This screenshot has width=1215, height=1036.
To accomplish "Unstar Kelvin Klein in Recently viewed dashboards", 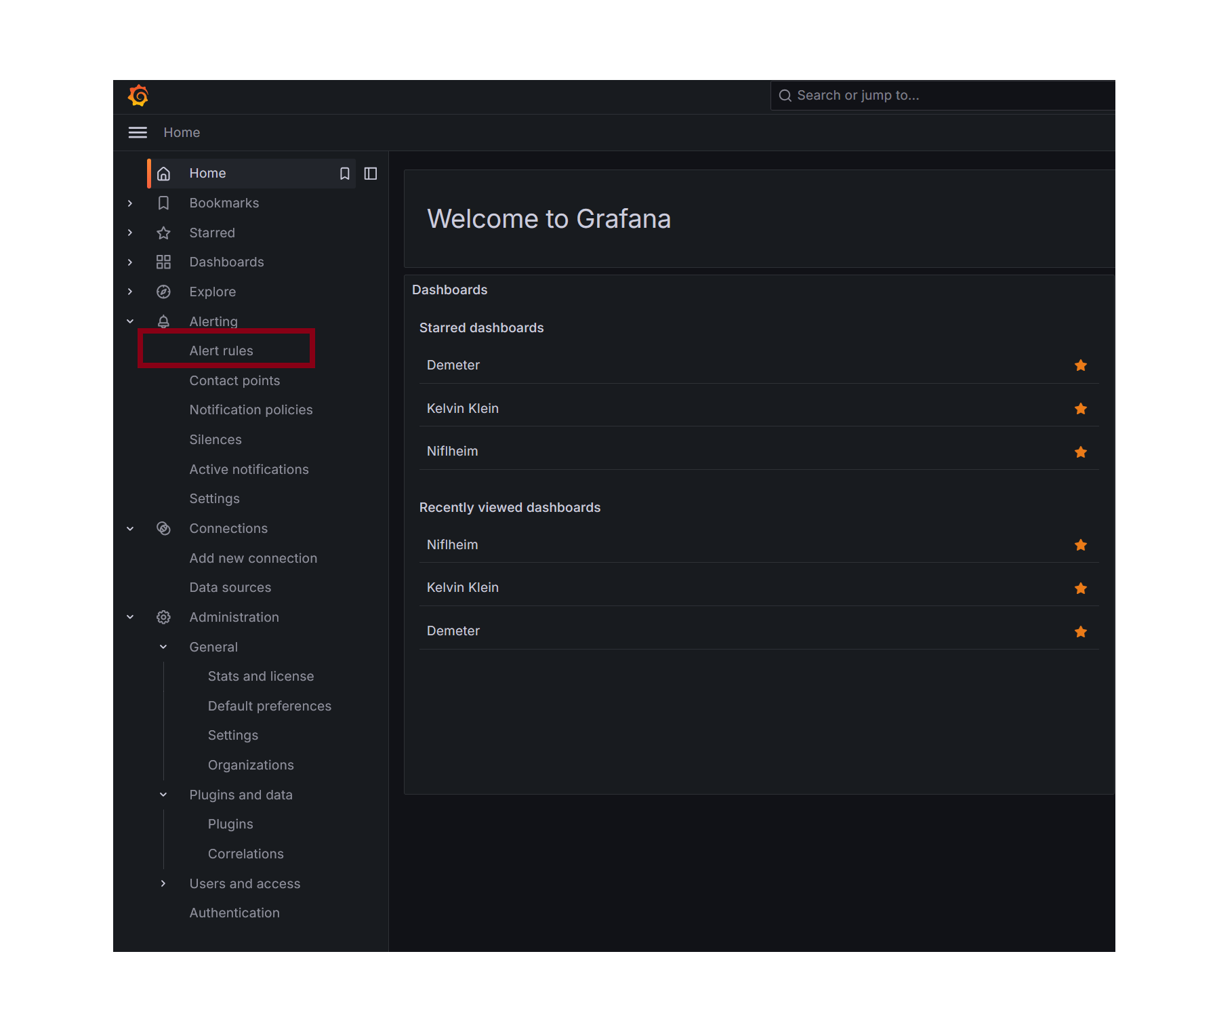I will click(1080, 588).
